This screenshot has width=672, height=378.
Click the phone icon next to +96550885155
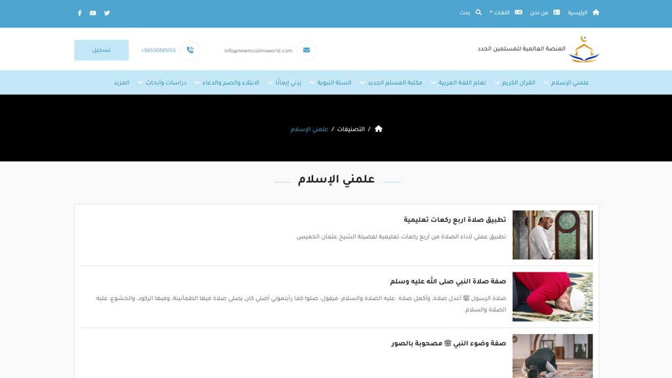click(x=189, y=49)
